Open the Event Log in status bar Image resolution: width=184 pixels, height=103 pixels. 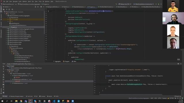(178, 96)
